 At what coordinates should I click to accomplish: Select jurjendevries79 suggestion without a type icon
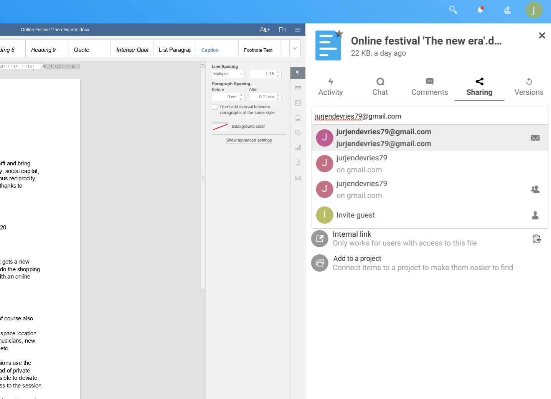point(430,163)
